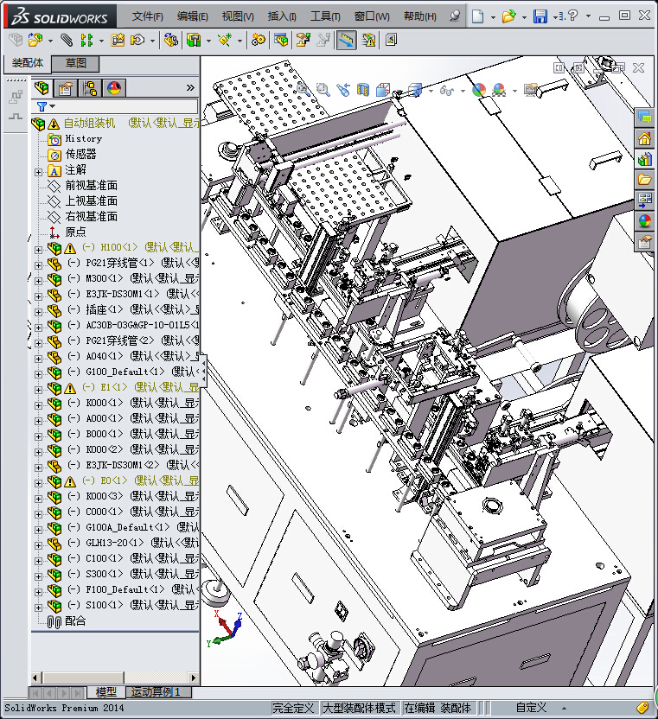This screenshot has width=658, height=719.
Task: Click the View Orientation icon
Action: 383,89
